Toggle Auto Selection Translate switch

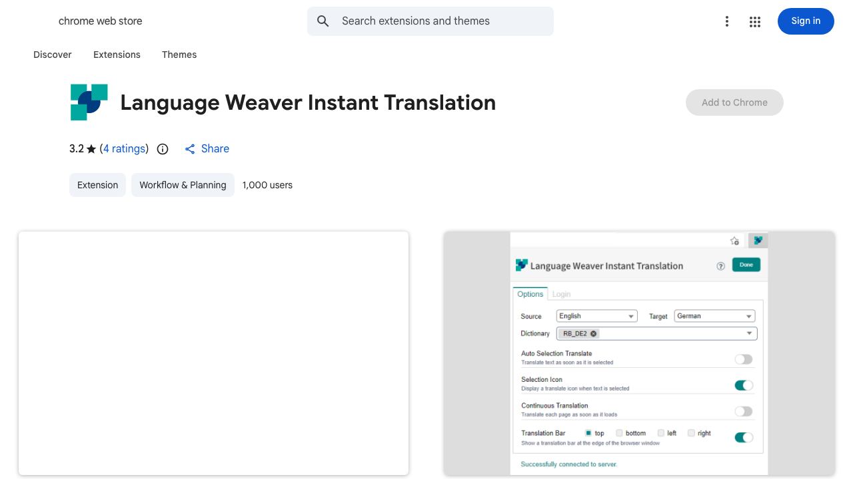(x=744, y=359)
